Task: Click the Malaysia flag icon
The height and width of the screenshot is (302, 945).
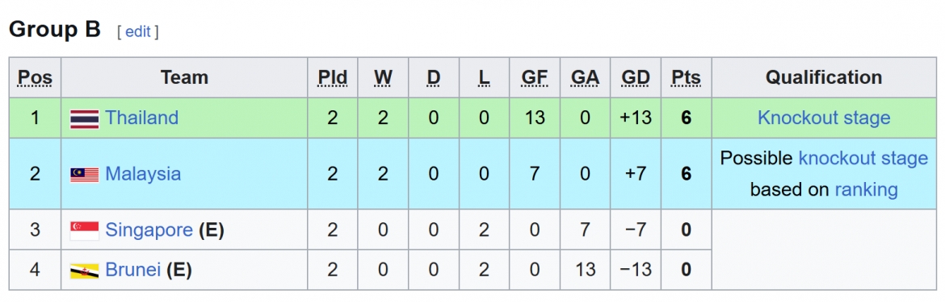Action: coord(84,175)
